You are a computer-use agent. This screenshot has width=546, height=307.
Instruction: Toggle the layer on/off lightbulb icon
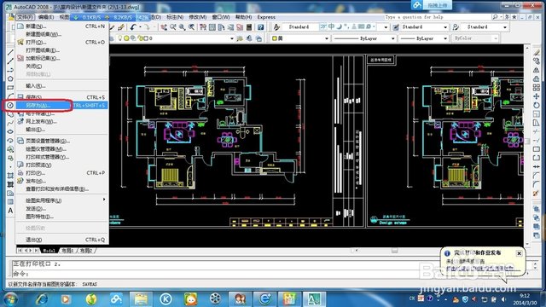[120, 38]
